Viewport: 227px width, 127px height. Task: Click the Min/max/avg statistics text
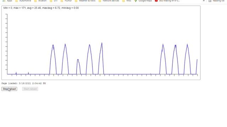41,8
